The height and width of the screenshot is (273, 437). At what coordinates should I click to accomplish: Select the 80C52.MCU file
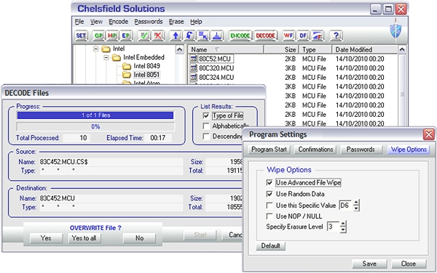215,59
